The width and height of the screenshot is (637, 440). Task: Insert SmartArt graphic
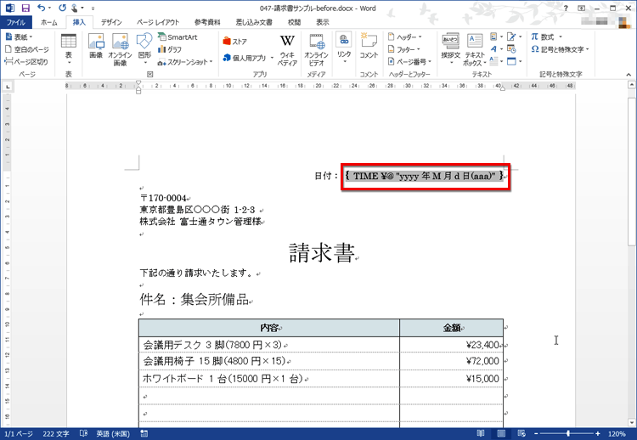tap(178, 37)
